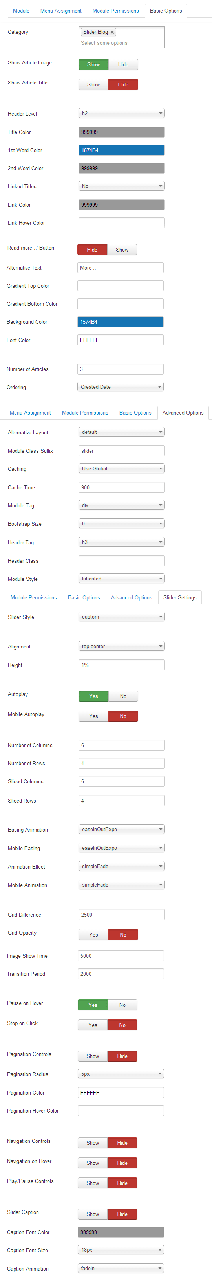The width and height of the screenshot is (212, 1282).
Task: Click the Module Class Suffix field
Action: 121,451
